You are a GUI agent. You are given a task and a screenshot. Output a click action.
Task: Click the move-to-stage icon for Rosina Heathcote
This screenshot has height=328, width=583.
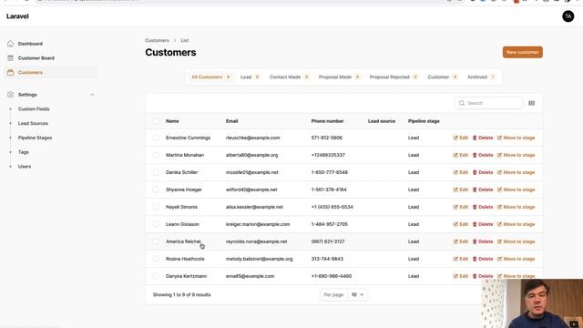(x=499, y=259)
